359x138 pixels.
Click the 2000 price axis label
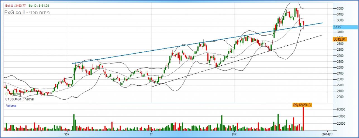pos(340,97)
